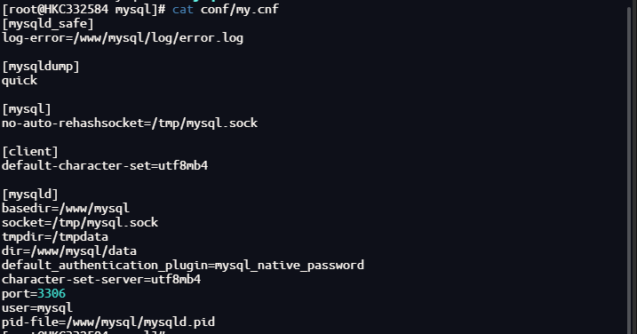Screen dimensions: 637x334
Task: Click the [mysql] section header
Action: pyautogui.click(x=27, y=109)
